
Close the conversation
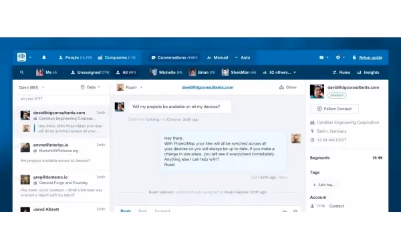[x=288, y=87]
